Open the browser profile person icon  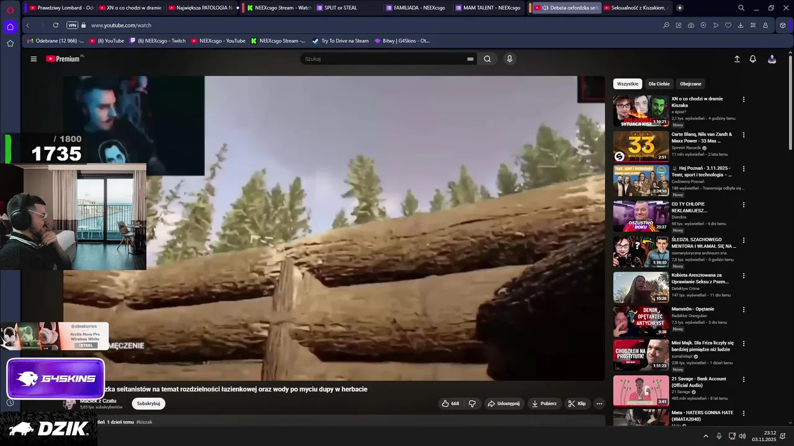[765, 25]
